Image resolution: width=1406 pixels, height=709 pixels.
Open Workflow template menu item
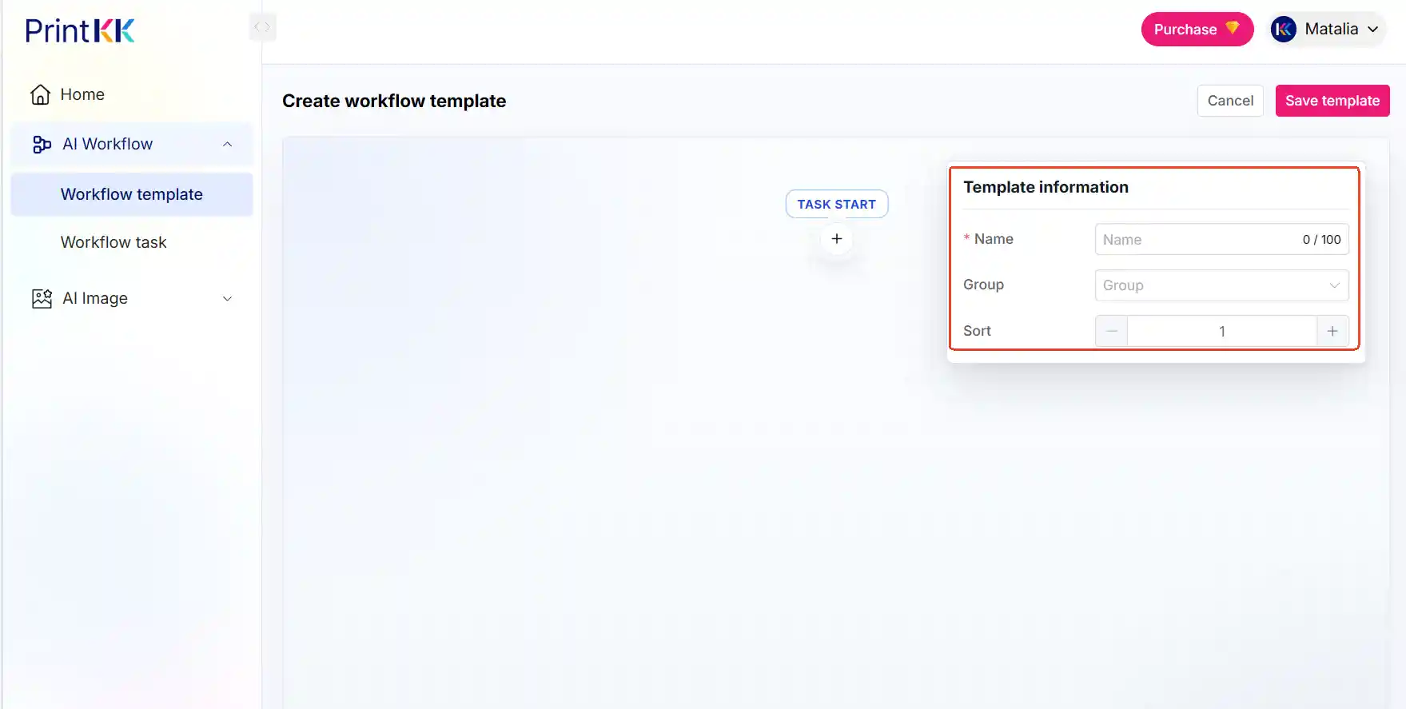pos(132,194)
